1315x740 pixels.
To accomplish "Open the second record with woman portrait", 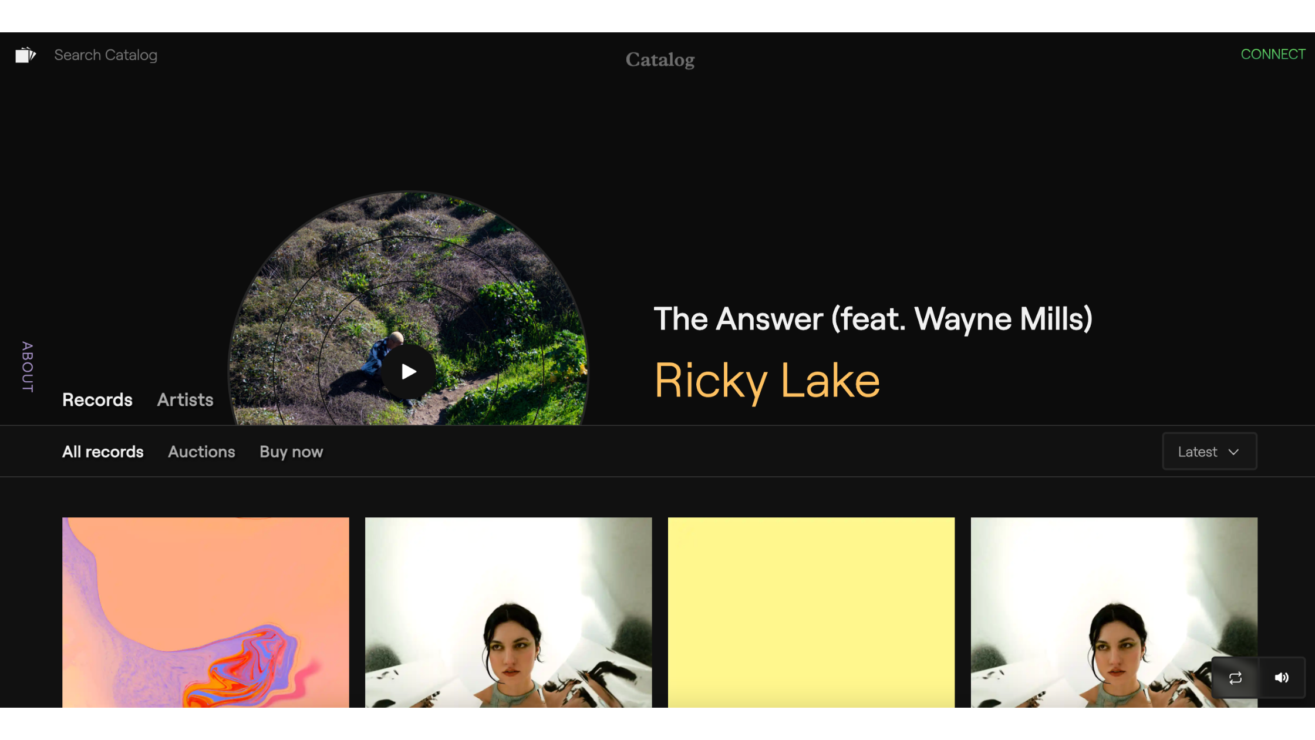I will pyautogui.click(x=508, y=612).
